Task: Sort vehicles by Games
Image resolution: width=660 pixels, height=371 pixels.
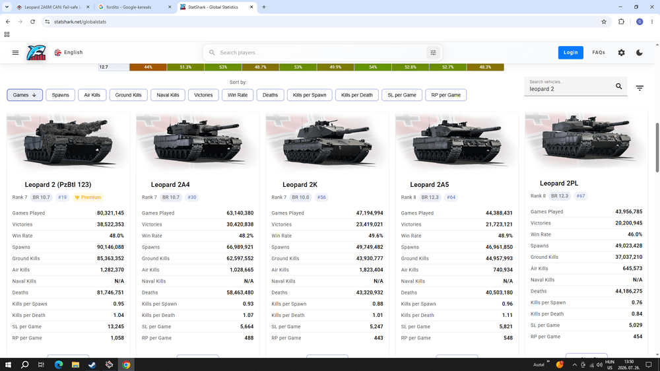Action: coord(24,95)
